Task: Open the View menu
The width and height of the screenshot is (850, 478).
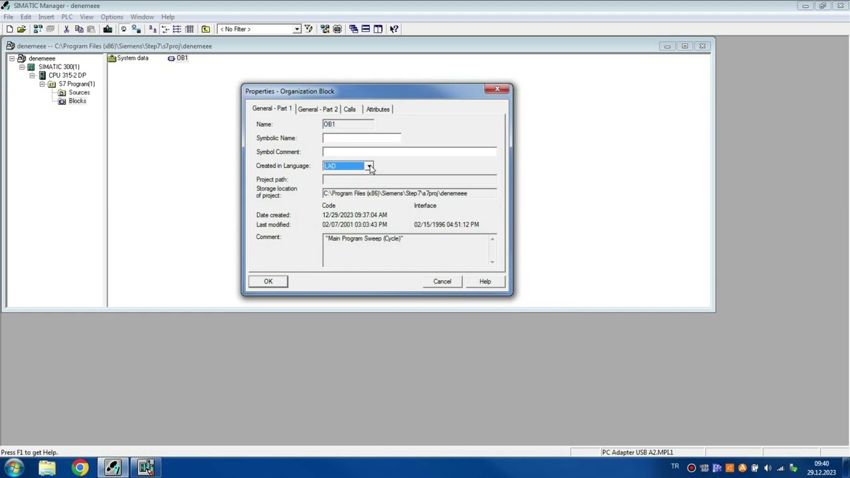Action: (86, 17)
